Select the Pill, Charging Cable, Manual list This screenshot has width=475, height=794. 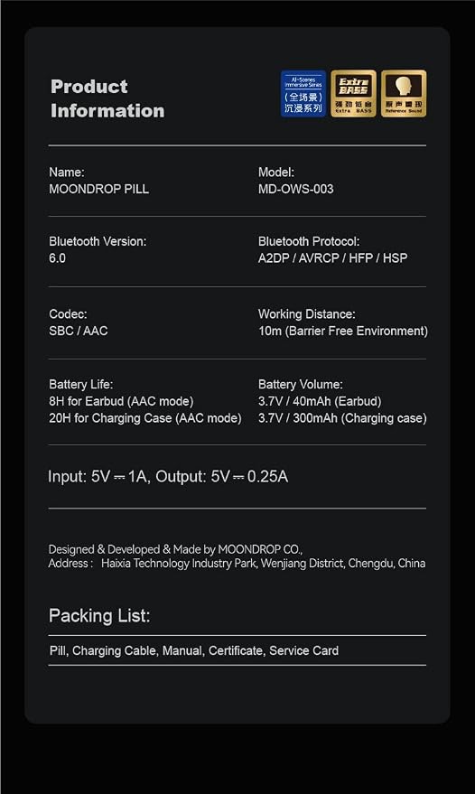click(194, 650)
